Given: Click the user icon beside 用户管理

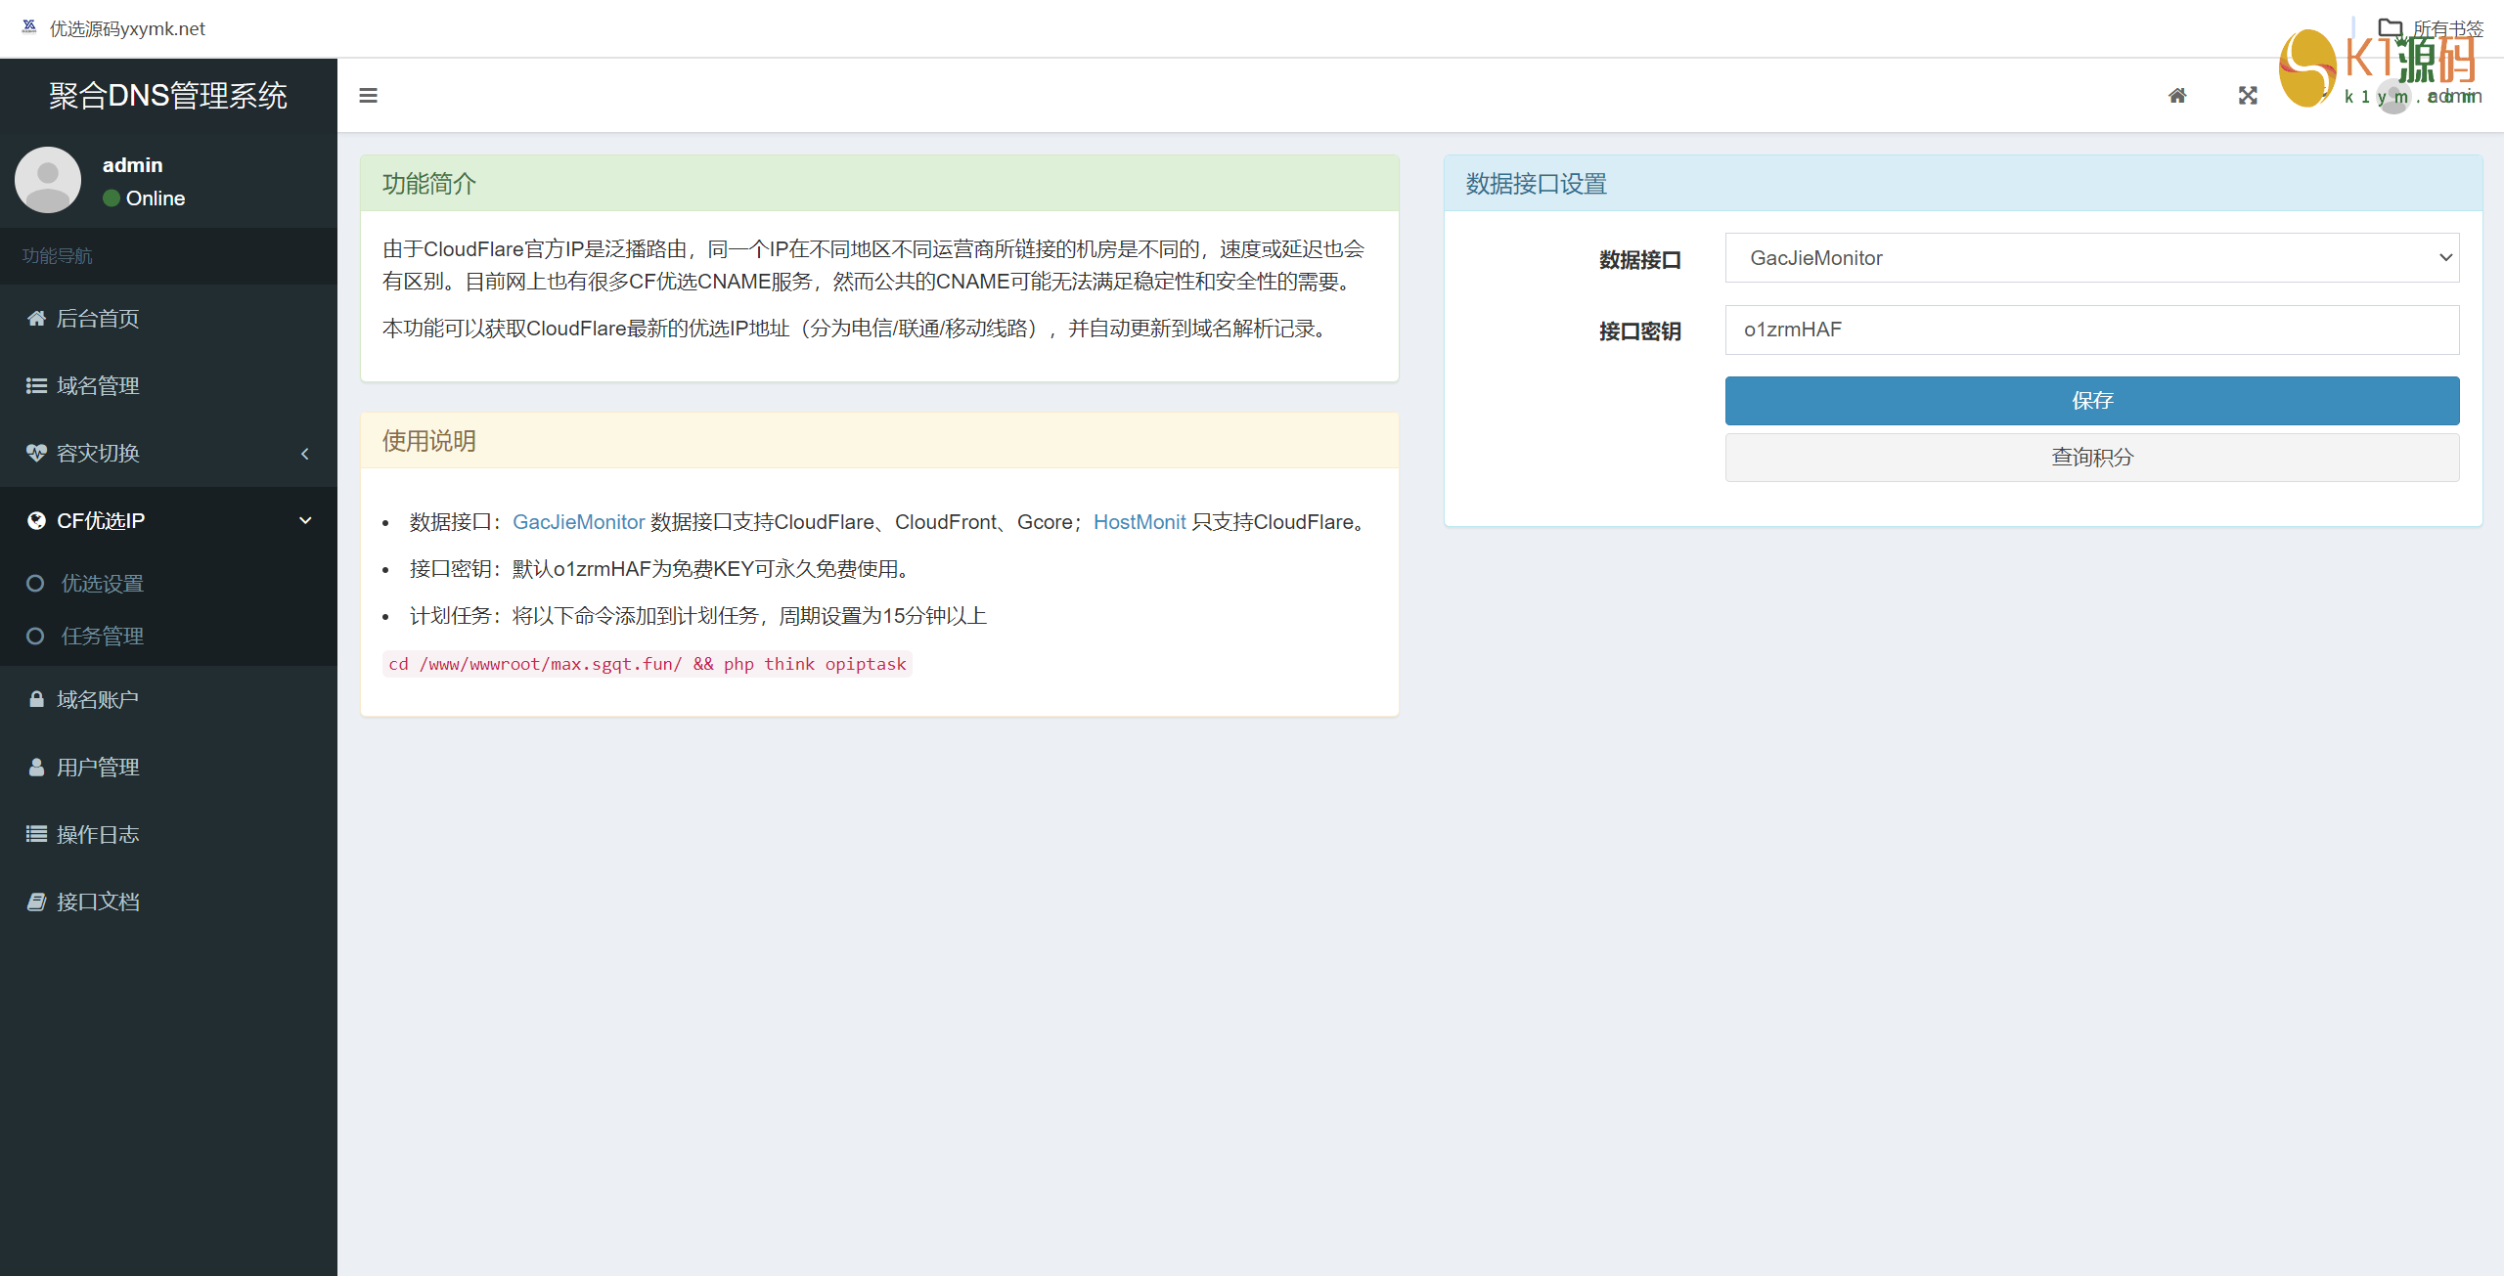Looking at the screenshot, I should pyautogui.click(x=36, y=768).
